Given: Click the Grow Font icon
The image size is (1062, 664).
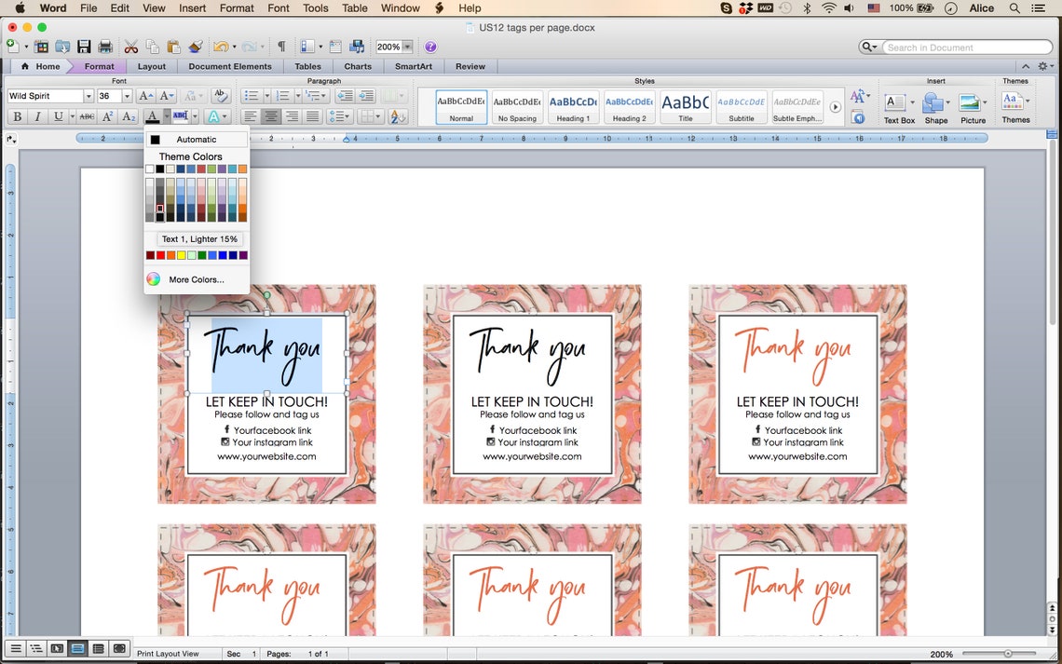Looking at the screenshot, I should click(144, 95).
